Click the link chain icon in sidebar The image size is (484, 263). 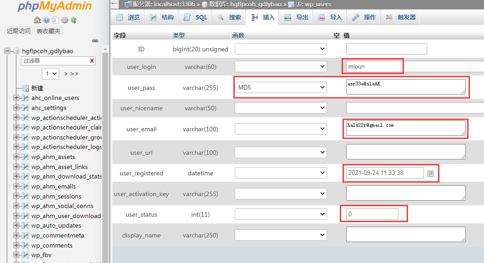click(95, 41)
